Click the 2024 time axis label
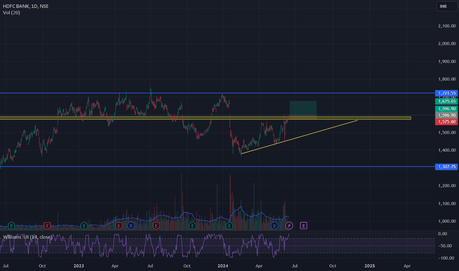 tap(223, 266)
